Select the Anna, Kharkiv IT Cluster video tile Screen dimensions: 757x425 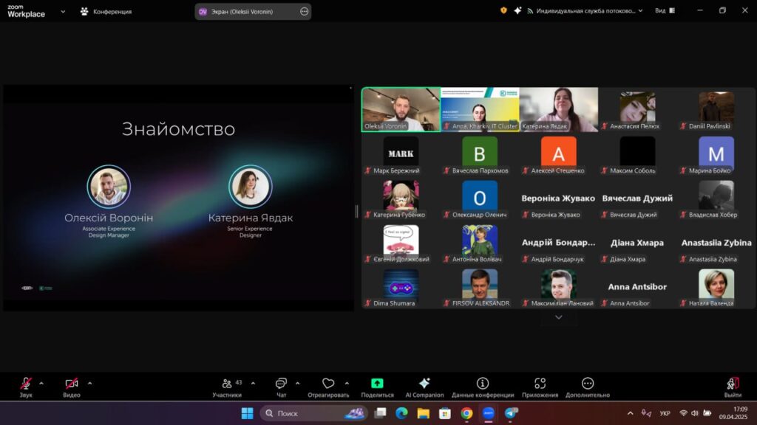pyautogui.click(x=480, y=109)
